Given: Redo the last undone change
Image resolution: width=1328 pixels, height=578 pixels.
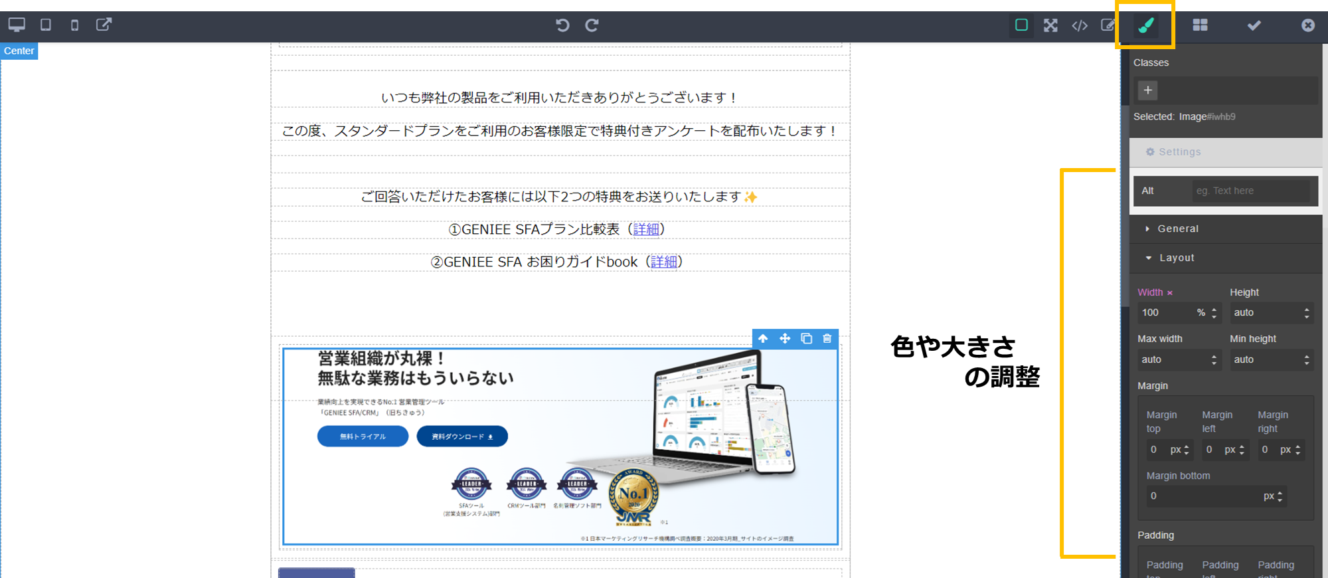Looking at the screenshot, I should pos(592,25).
